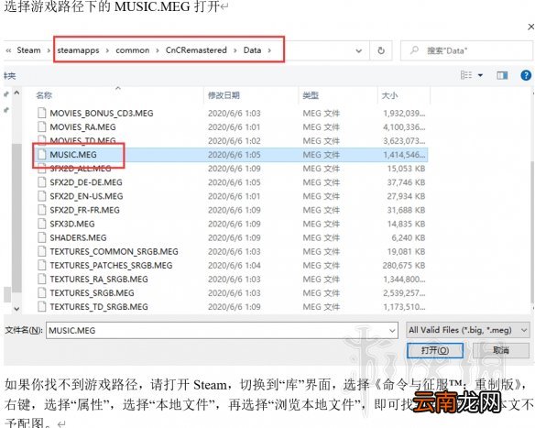Select the common breadcrumb segment

pos(133,50)
